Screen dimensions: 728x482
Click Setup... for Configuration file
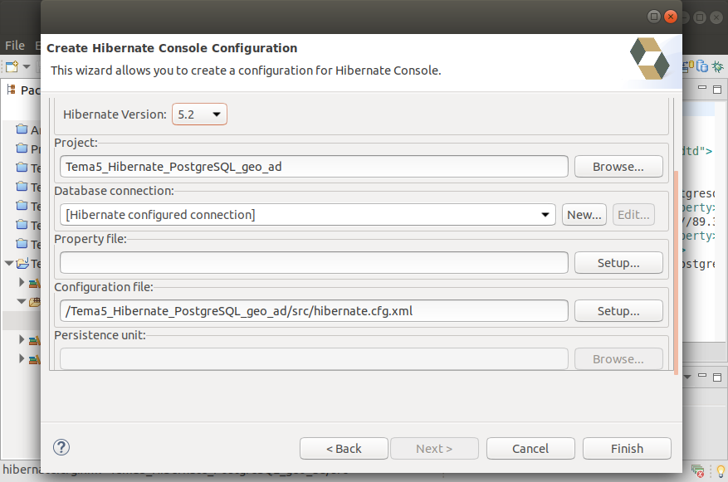pyautogui.click(x=618, y=311)
